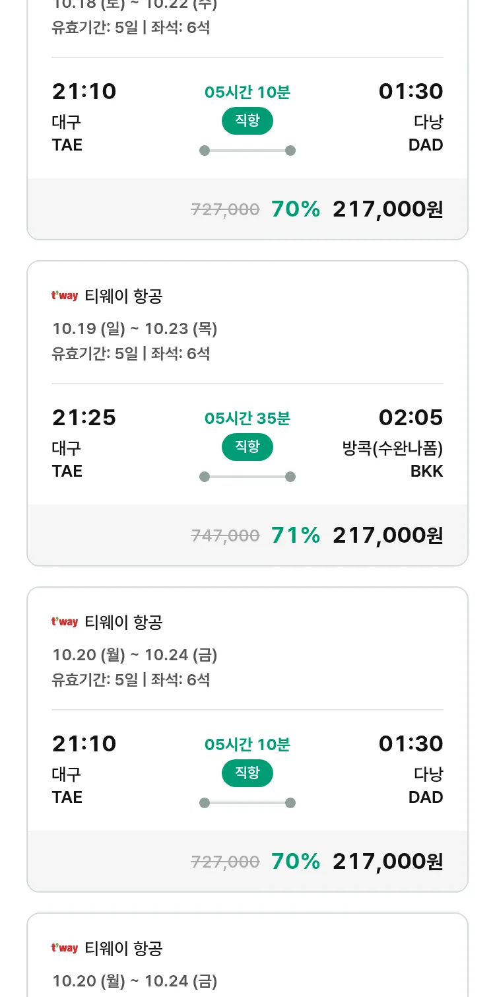Open the 티웨이 항공 title on the Bangkok card
This screenshot has width=495, height=997.
(123, 296)
